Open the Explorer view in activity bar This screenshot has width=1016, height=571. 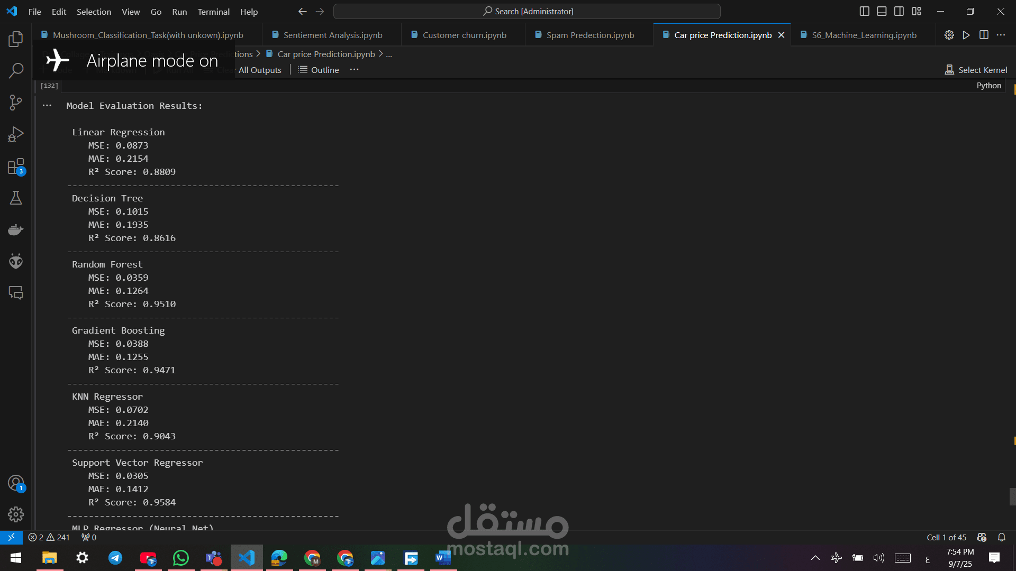tap(16, 39)
